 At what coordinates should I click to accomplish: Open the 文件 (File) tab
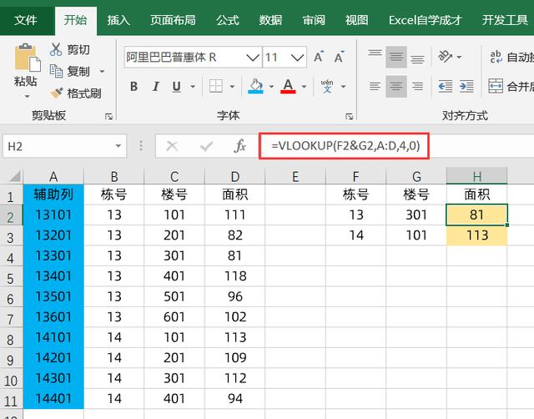coord(26,20)
